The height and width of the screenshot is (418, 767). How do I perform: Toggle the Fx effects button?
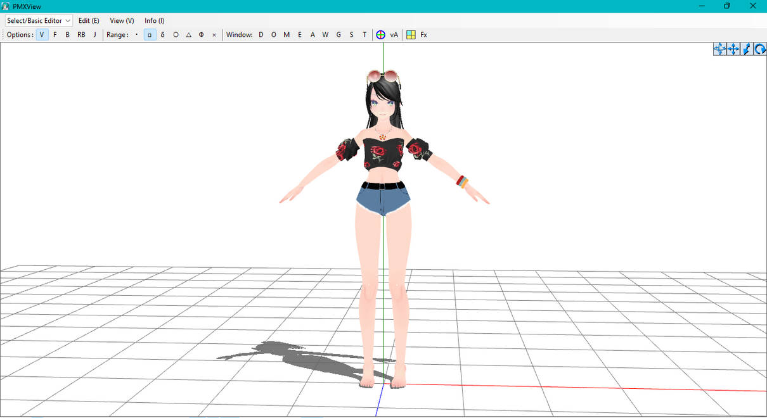coord(424,35)
